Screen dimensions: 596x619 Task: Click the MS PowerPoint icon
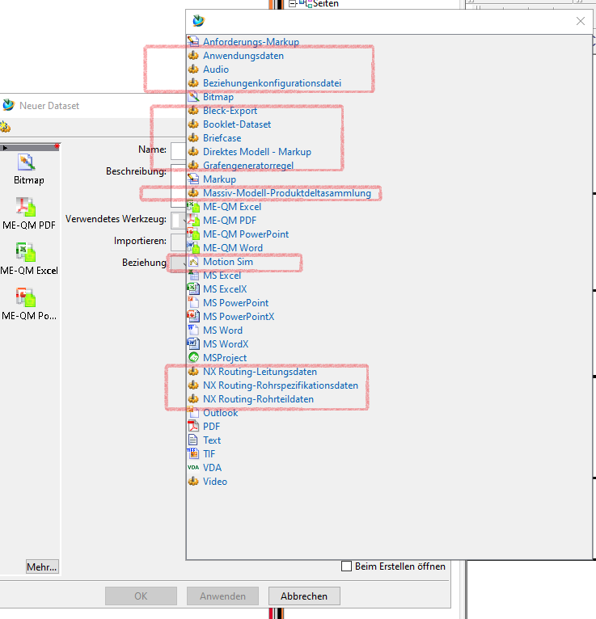point(193,303)
